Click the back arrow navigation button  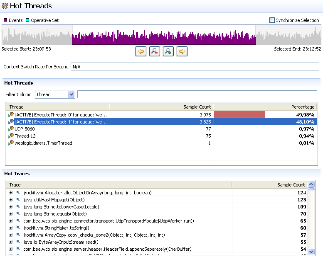pyautogui.click(x=141, y=51)
